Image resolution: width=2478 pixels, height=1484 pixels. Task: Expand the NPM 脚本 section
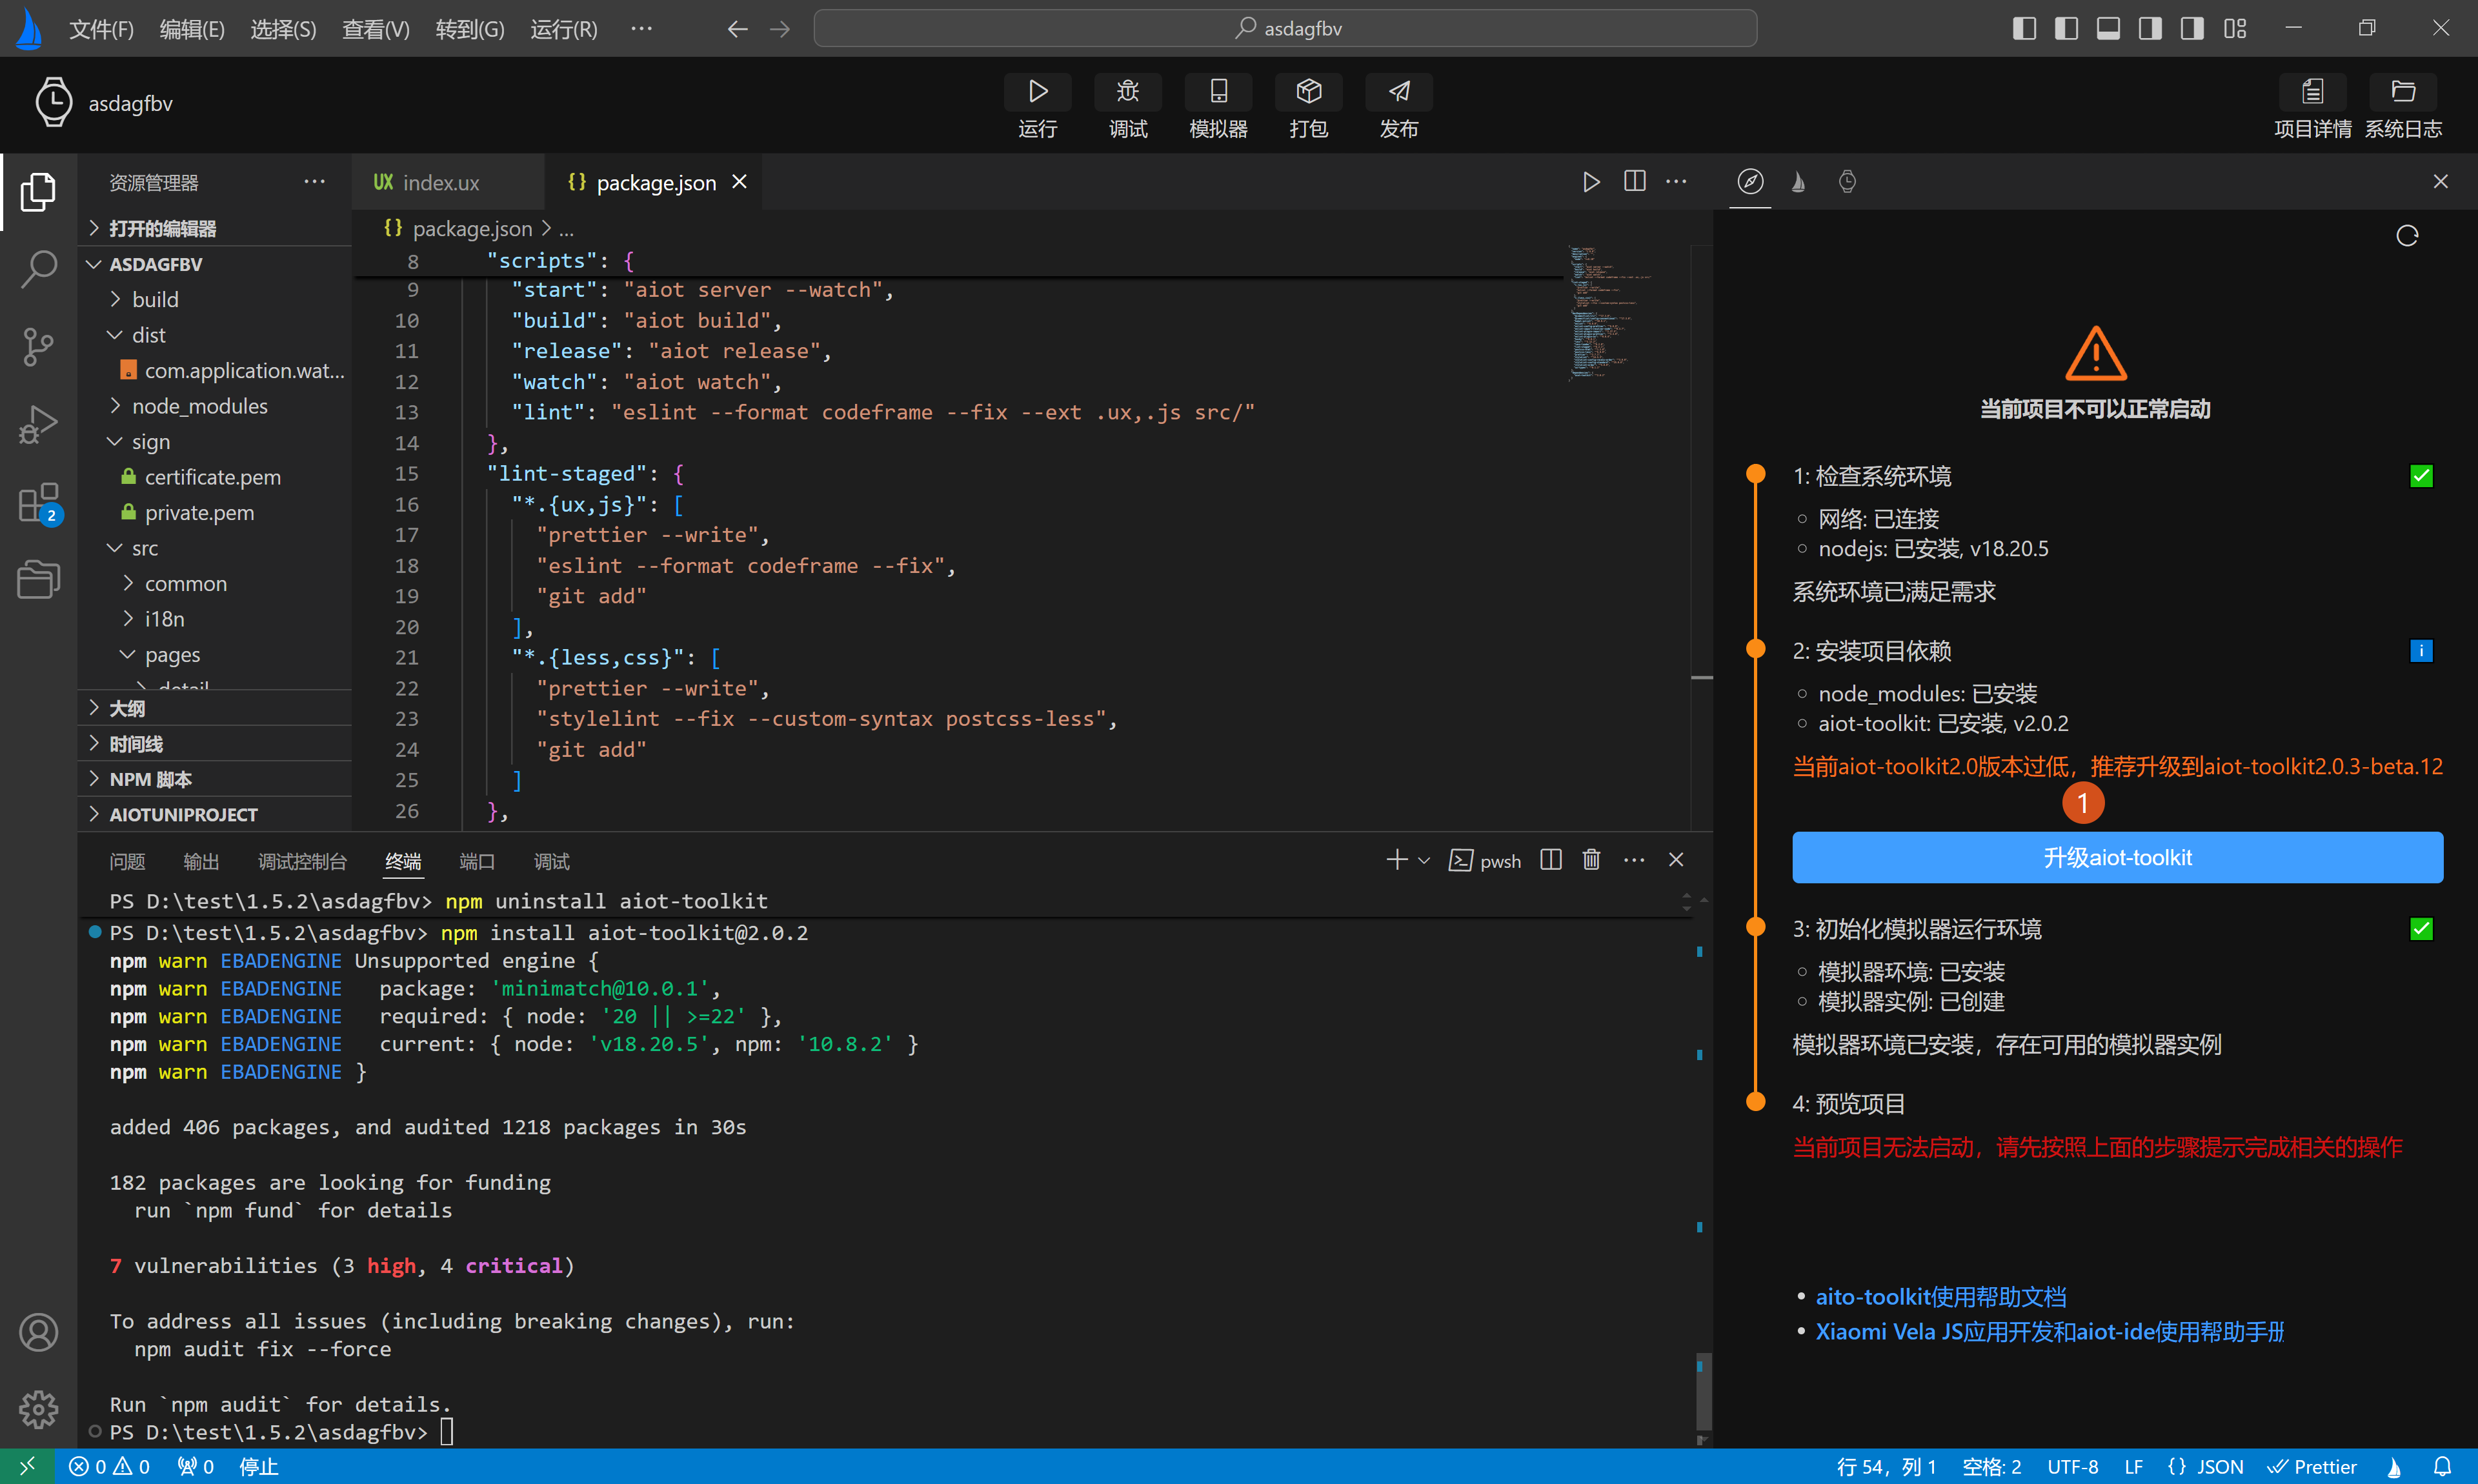[215, 780]
